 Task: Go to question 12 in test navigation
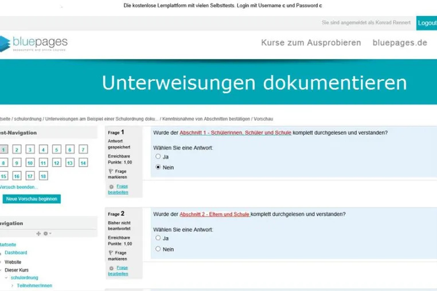57,163
